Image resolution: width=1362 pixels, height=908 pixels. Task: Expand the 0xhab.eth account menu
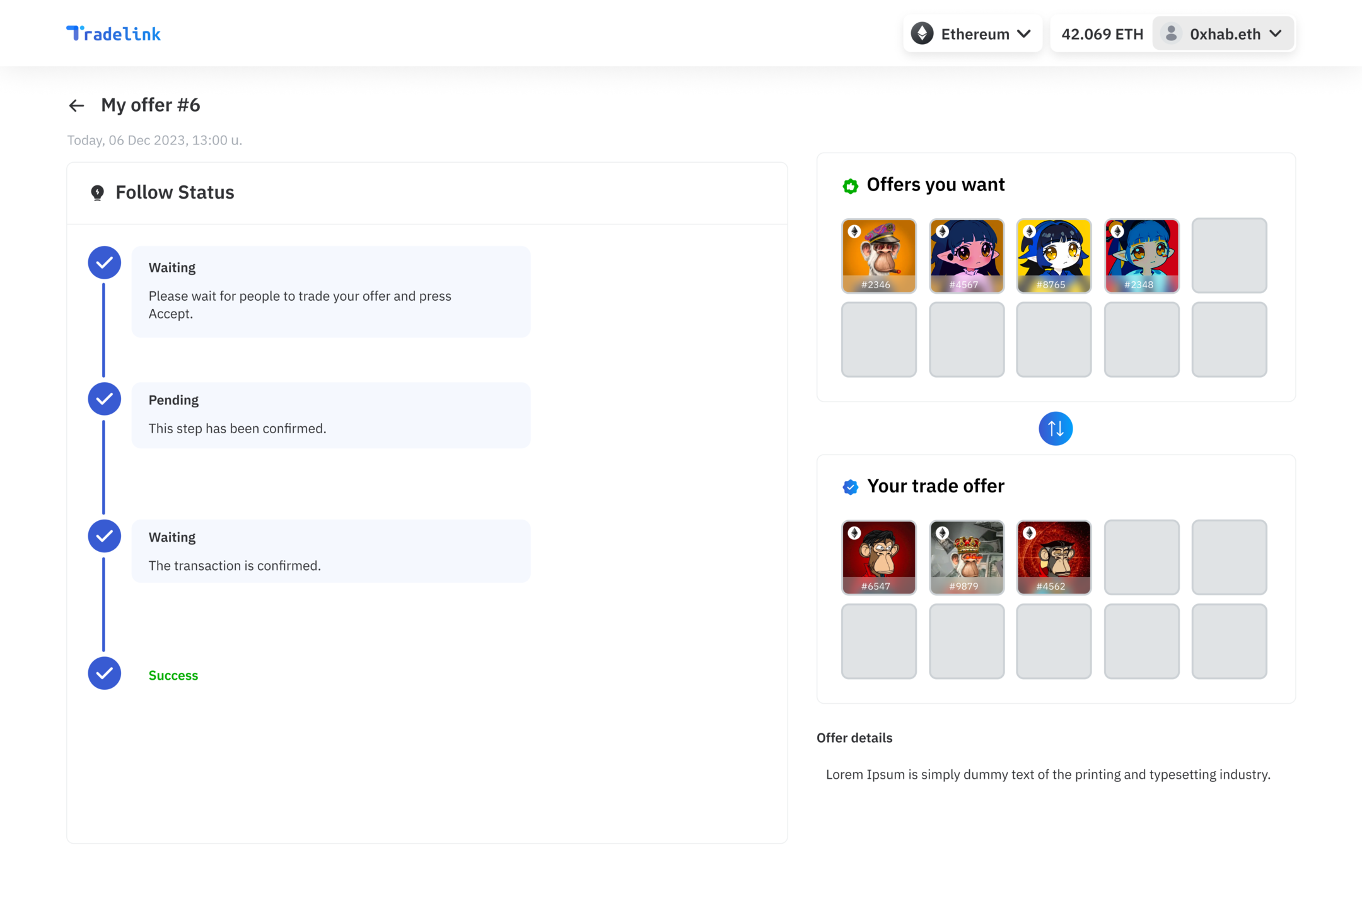coord(1224,33)
